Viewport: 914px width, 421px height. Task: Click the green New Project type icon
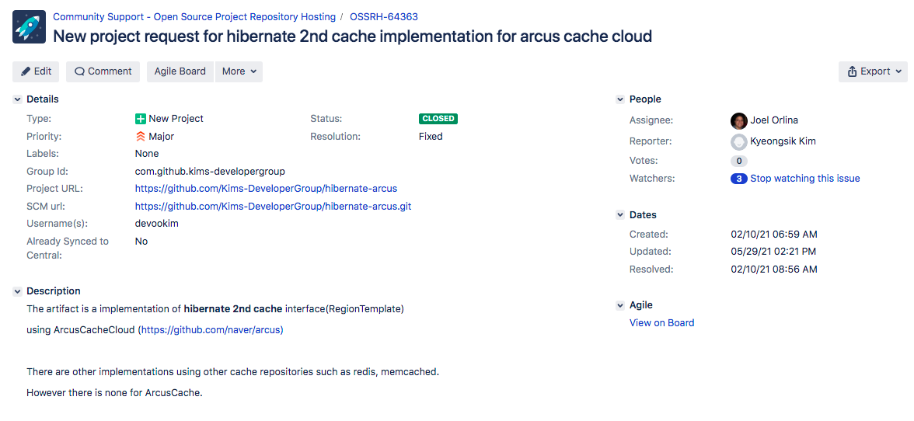point(141,119)
